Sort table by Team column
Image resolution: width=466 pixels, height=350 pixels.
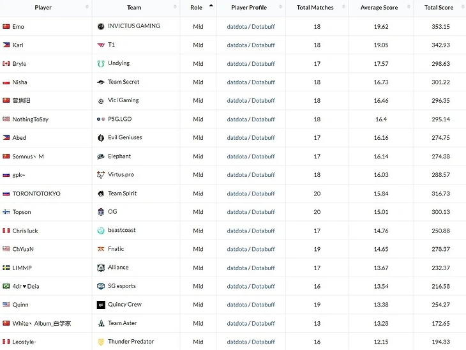(x=134, y=8)
